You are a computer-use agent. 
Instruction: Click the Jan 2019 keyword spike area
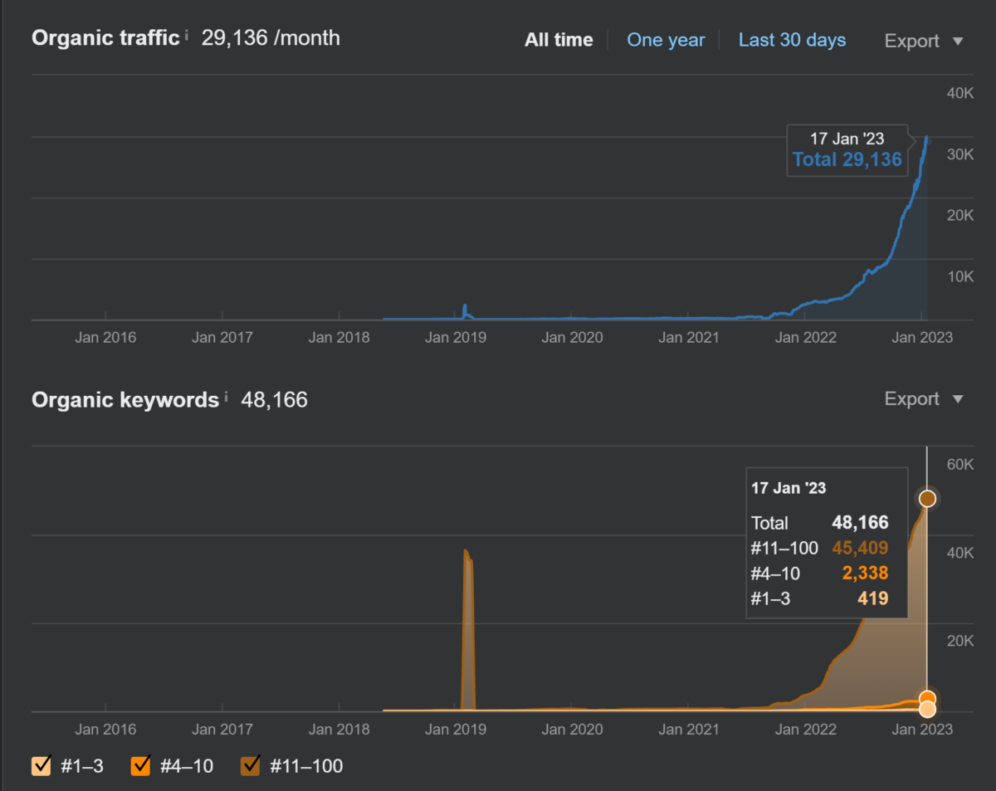tap(468, 631)
